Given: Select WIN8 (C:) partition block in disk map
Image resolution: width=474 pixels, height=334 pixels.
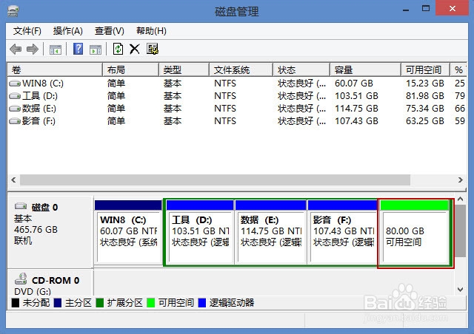Looking at the screenshot, I should coord(128,233).
